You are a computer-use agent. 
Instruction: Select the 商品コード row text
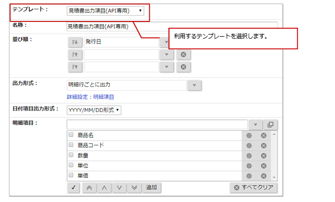pyautogui.click(x=91, y=145)
